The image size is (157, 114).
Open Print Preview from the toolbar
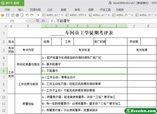pyautogui.click(x=22, y=15)
